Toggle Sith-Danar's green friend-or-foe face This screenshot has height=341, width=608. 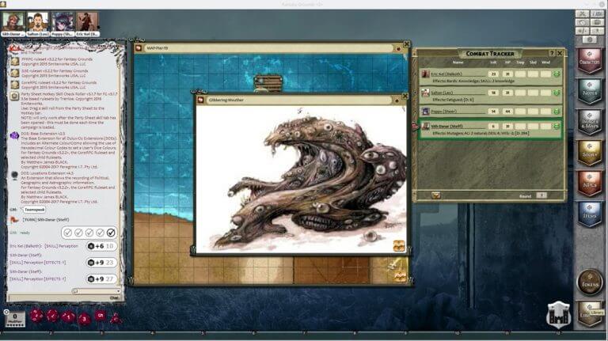tap(557, 127)
